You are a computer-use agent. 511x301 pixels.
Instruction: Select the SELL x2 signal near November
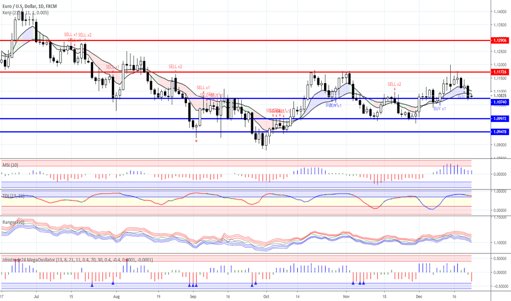click(394, 84)
